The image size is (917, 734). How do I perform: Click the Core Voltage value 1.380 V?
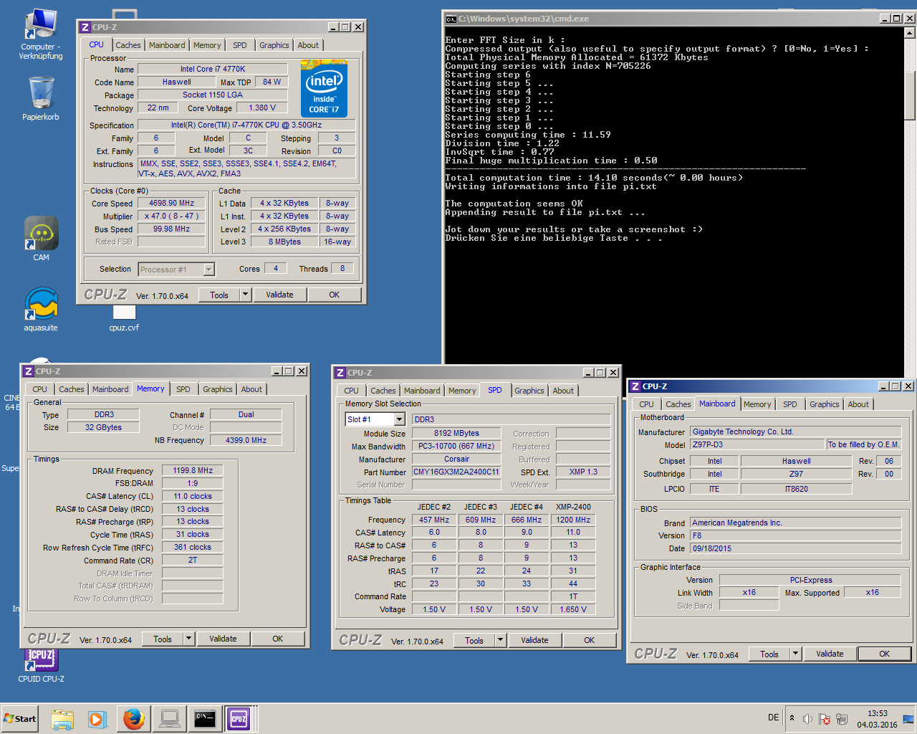click(262, 108)
